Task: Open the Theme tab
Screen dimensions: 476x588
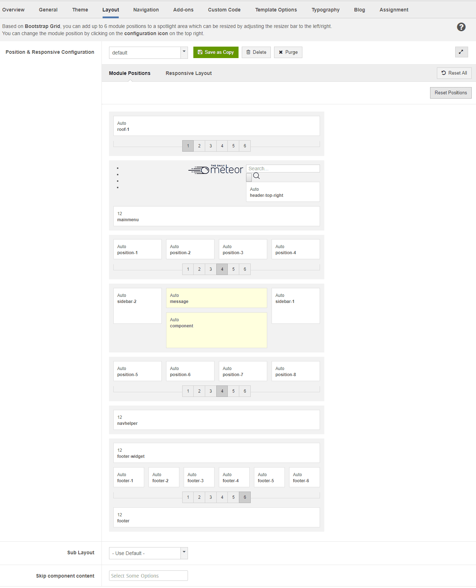Action: click(x=80, y=10)
